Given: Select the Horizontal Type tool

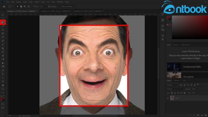Looking at the screenshot, I should [x=3, y=74].
